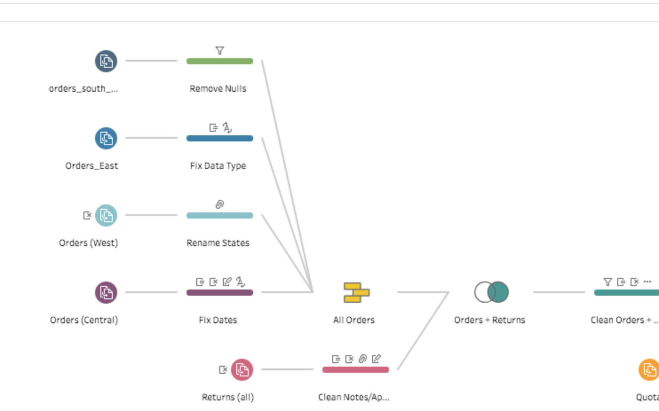Select the blue Fix Data Type step bar
Viewport: 659px width, 411px height.
coord(219,138)
